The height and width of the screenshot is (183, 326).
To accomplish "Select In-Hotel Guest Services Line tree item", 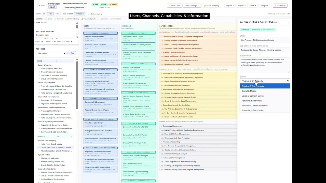I will [53, 179].
